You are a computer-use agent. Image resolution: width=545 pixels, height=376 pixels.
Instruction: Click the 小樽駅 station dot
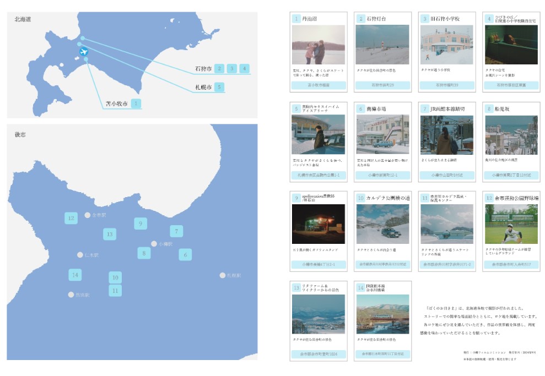[154, 244]
